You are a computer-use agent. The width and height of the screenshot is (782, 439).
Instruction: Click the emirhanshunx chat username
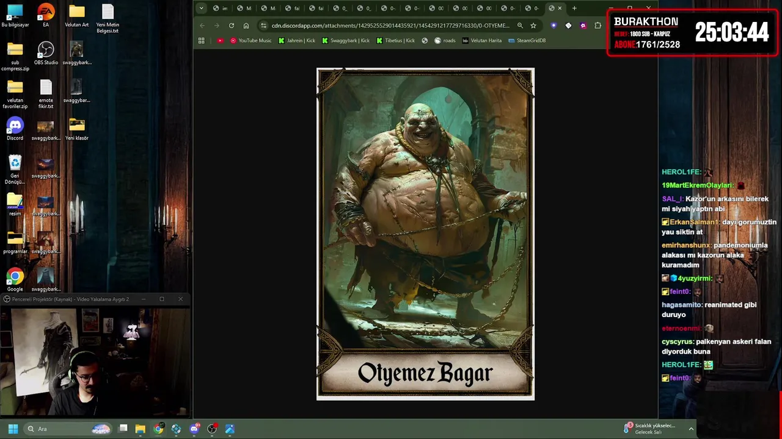point(687,245)
